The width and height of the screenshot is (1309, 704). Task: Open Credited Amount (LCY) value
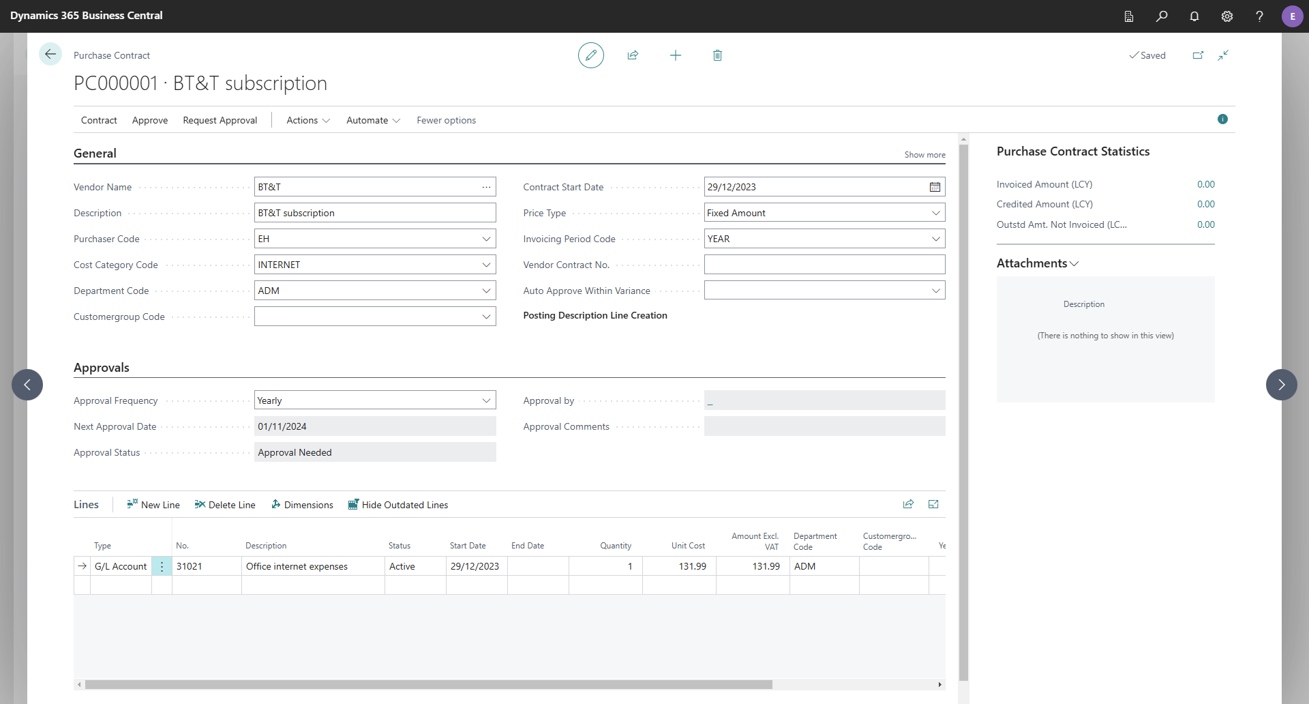(x=1205, y=204)
